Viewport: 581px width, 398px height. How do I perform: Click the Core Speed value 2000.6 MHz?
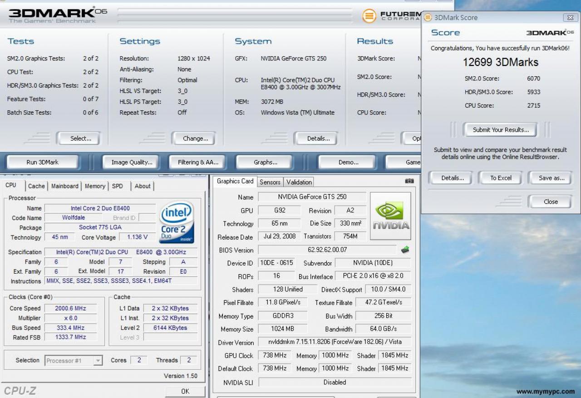[x=70, y=308]
